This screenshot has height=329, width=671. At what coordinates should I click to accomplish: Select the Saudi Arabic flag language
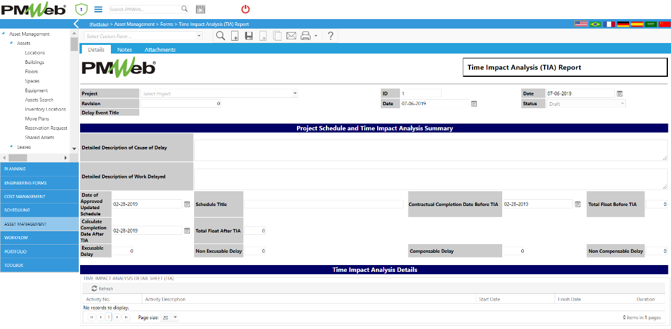(x=651, y=24)
